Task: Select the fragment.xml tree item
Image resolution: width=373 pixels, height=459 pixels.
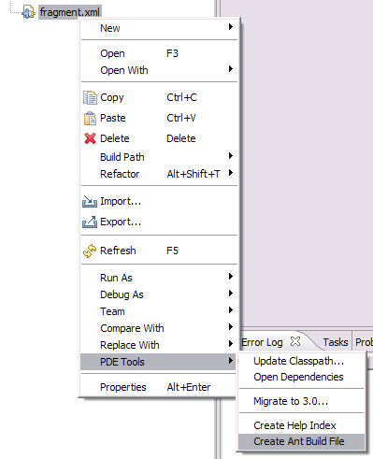Action: coord(70,12)
